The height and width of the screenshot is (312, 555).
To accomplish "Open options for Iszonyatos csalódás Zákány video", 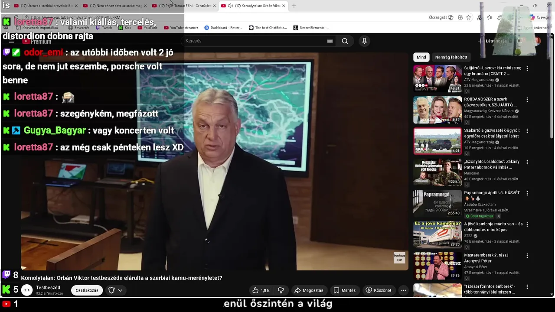I will tap(527, 162).
